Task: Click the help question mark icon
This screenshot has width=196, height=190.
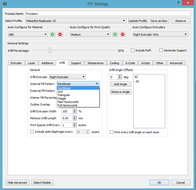Action: coord(178,3)
